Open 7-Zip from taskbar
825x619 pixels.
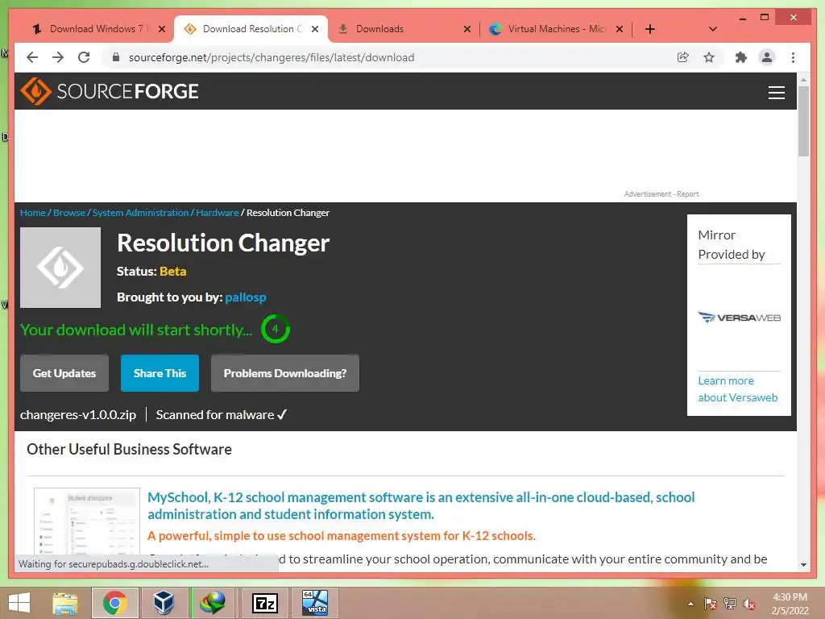click(264, 603)
